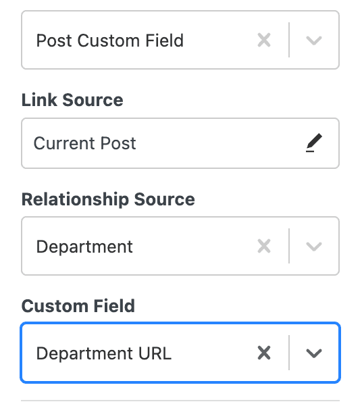This screenshot has height=404, width=362.
Task: Open the Department select box
Action: click(180, 246)
